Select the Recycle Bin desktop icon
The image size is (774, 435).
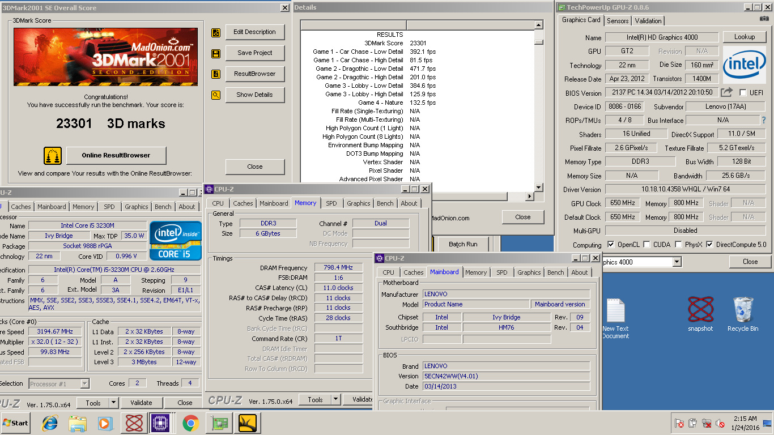click(x=743, y=314)
